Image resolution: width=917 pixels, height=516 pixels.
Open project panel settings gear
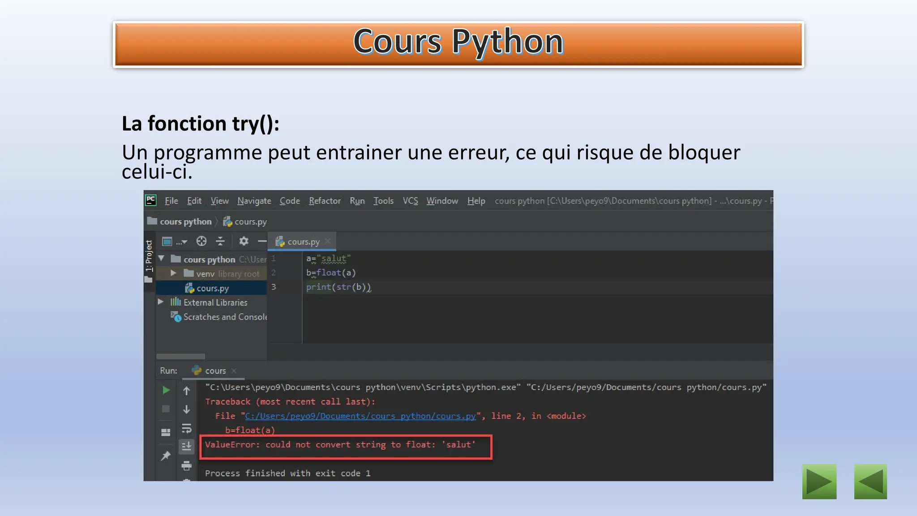(x=244, y=241)
